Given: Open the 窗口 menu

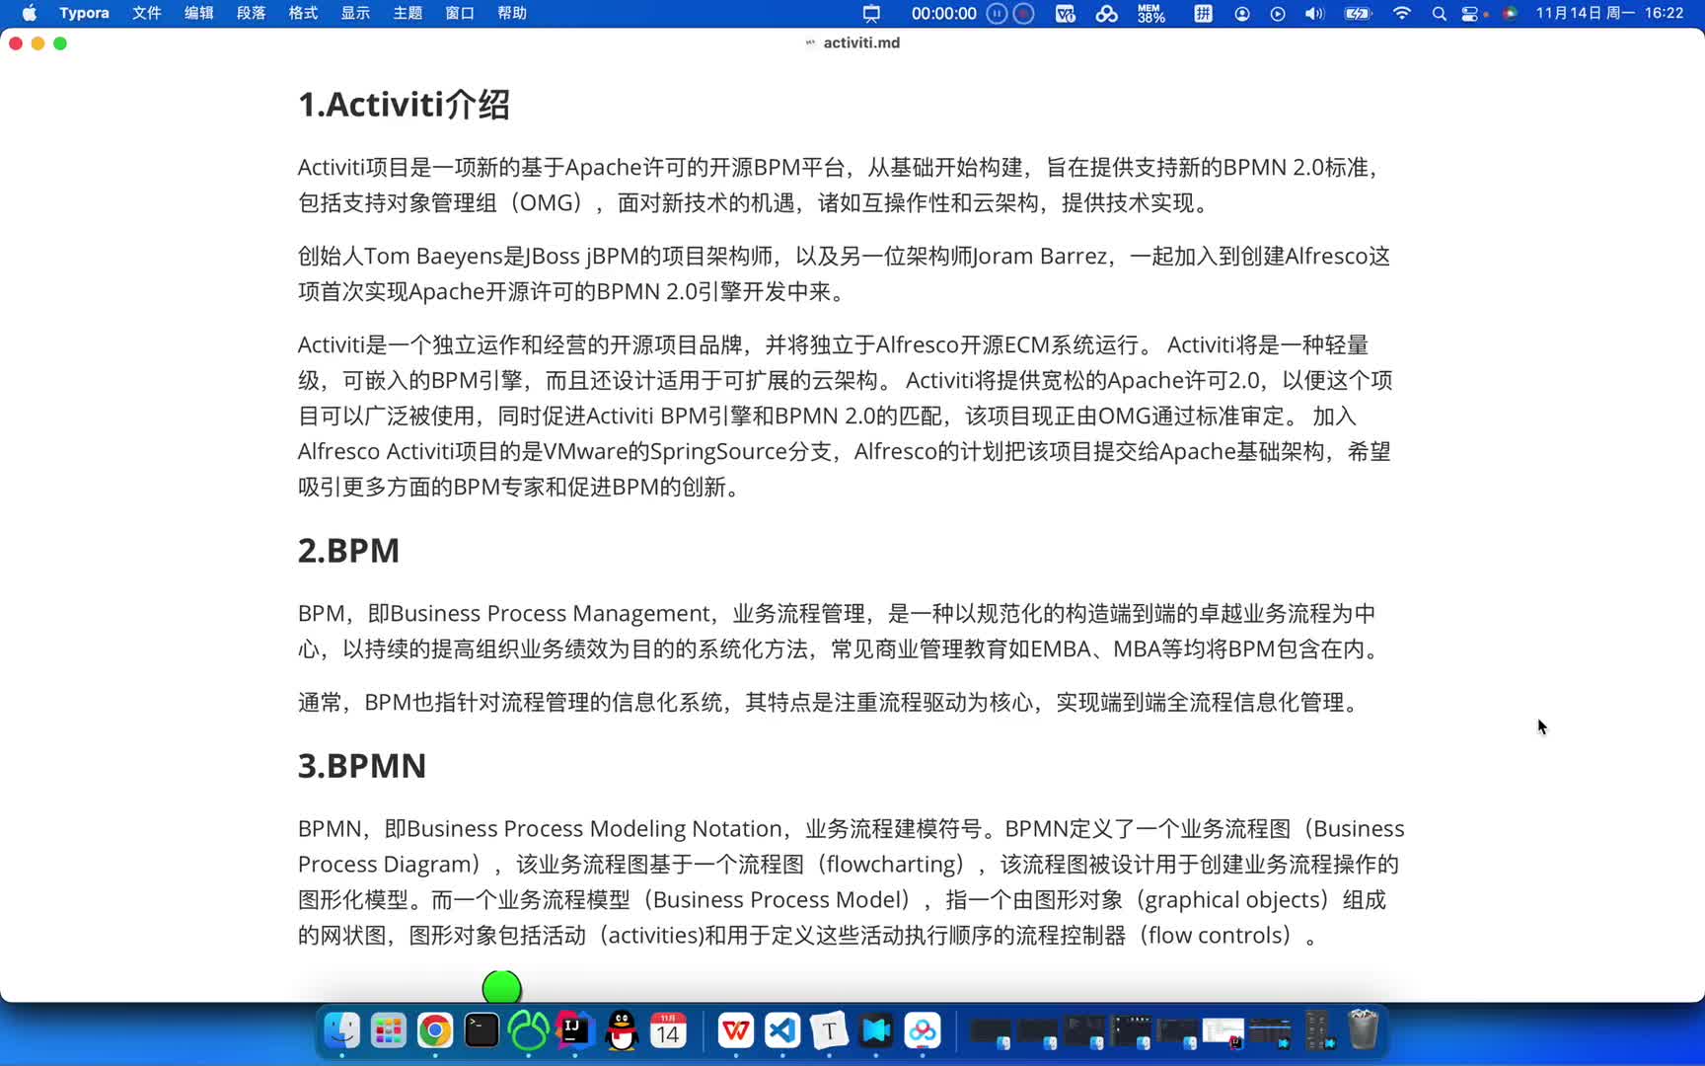Looking at the screenshot, I should click(460, 13).
